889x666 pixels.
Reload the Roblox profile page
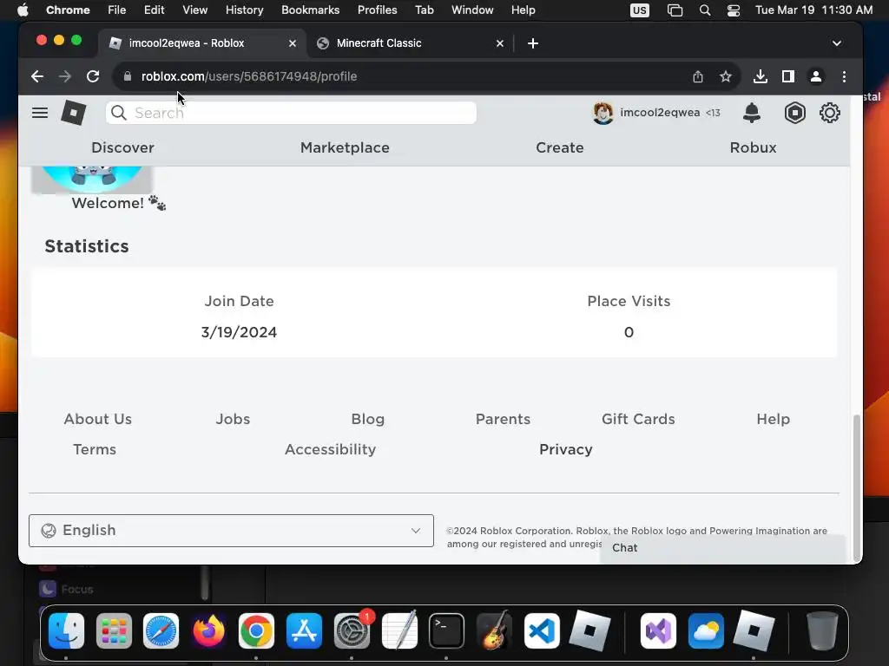coord(93,76)
